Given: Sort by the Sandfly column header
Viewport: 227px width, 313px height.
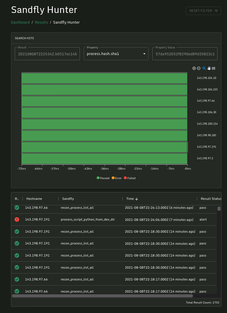Looking at the screenshot, I should pyautogui.click(x=68, y=199).
